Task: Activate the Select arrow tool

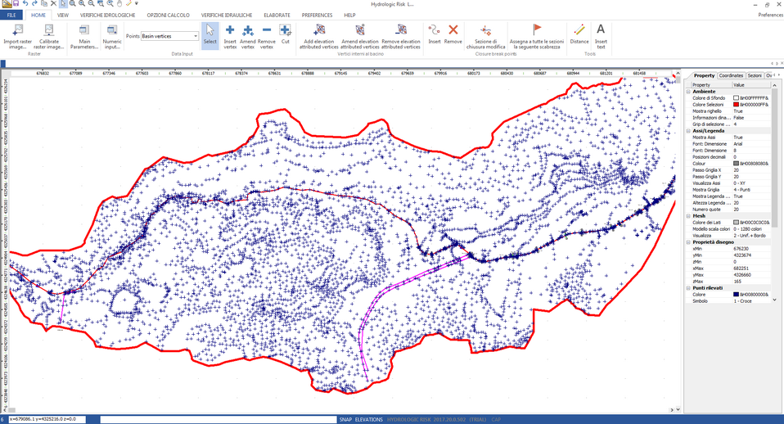Action: pyautogui.click(x=210, y=35)
